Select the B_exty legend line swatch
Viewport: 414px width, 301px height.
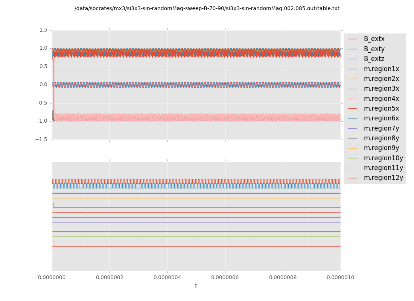click(x=353, y=49)
